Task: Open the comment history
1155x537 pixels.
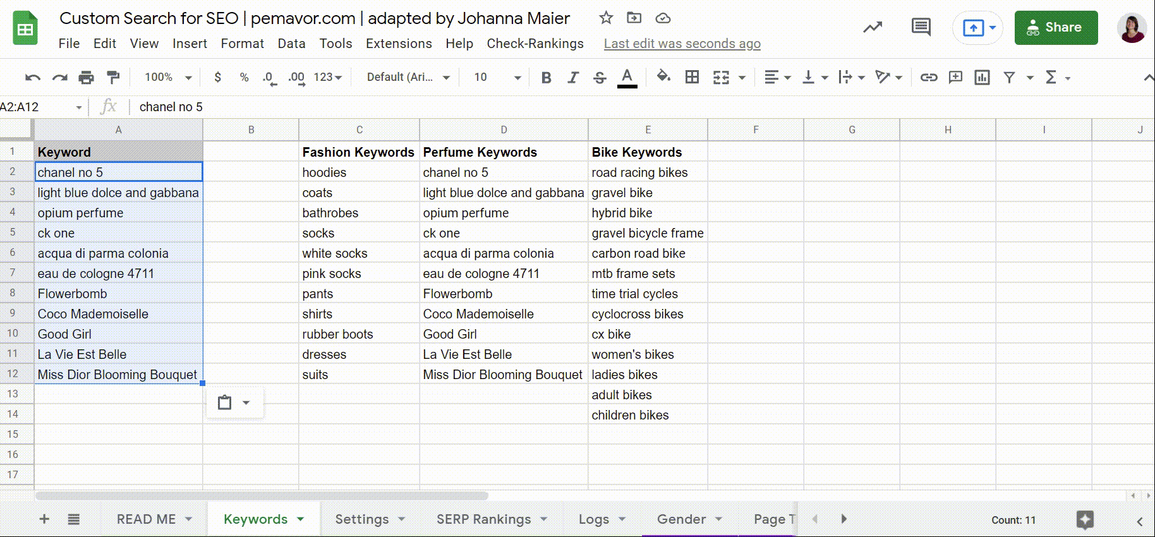Action: pos(921,27)
